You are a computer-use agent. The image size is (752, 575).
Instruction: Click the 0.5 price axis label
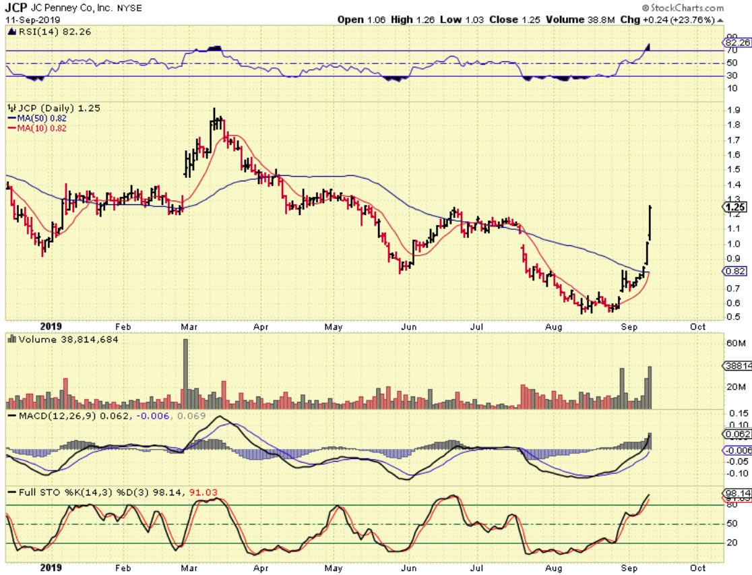tap(733, 317)
